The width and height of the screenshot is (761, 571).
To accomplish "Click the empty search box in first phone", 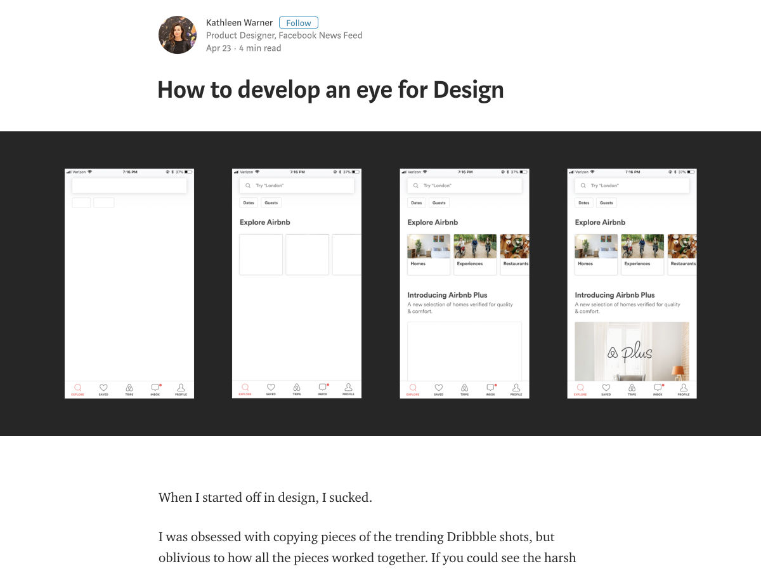I will click(129, 185).
